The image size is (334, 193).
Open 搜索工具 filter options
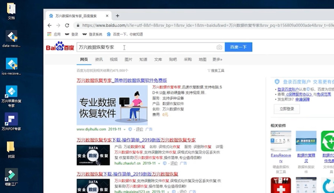216,71
